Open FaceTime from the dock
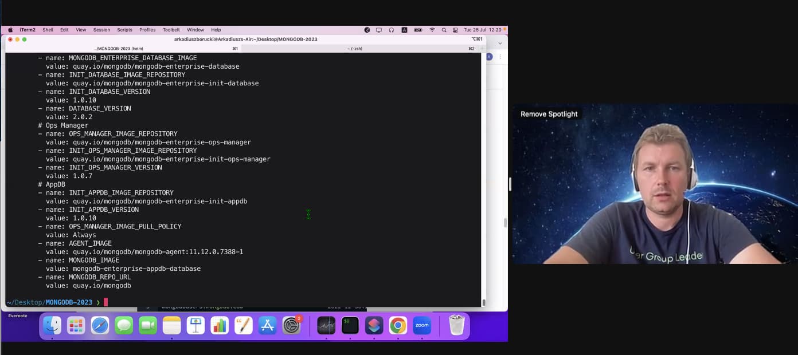 tap(148, 325)
